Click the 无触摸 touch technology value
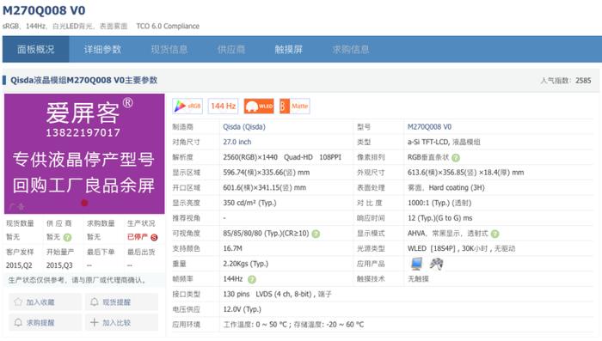The image size is (602, 341). 418,279
